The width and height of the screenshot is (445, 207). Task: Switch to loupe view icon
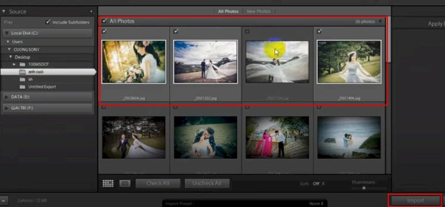(x=125, y=184)
